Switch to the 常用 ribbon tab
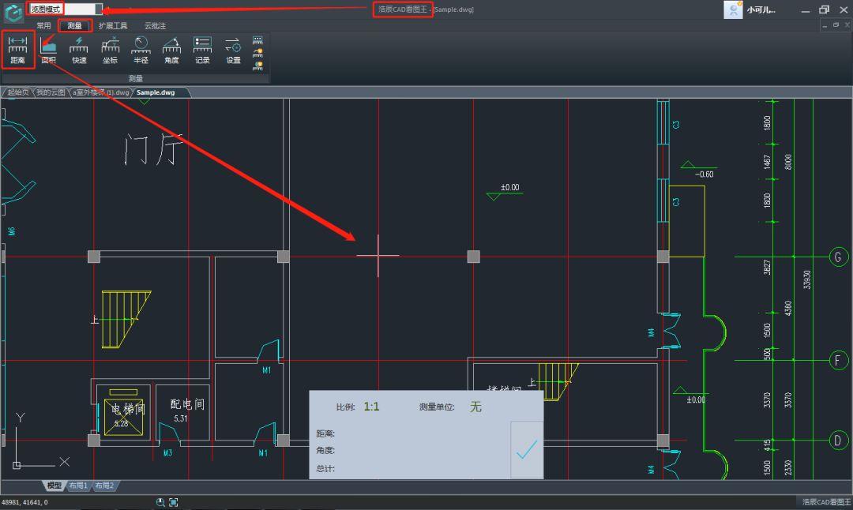853x510 pixels. point(43,25)
